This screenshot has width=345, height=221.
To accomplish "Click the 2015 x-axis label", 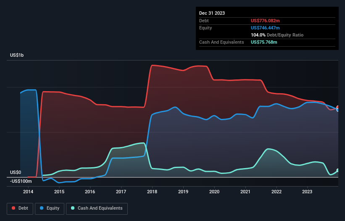I will pyautogui.click(x=59, y=192).
